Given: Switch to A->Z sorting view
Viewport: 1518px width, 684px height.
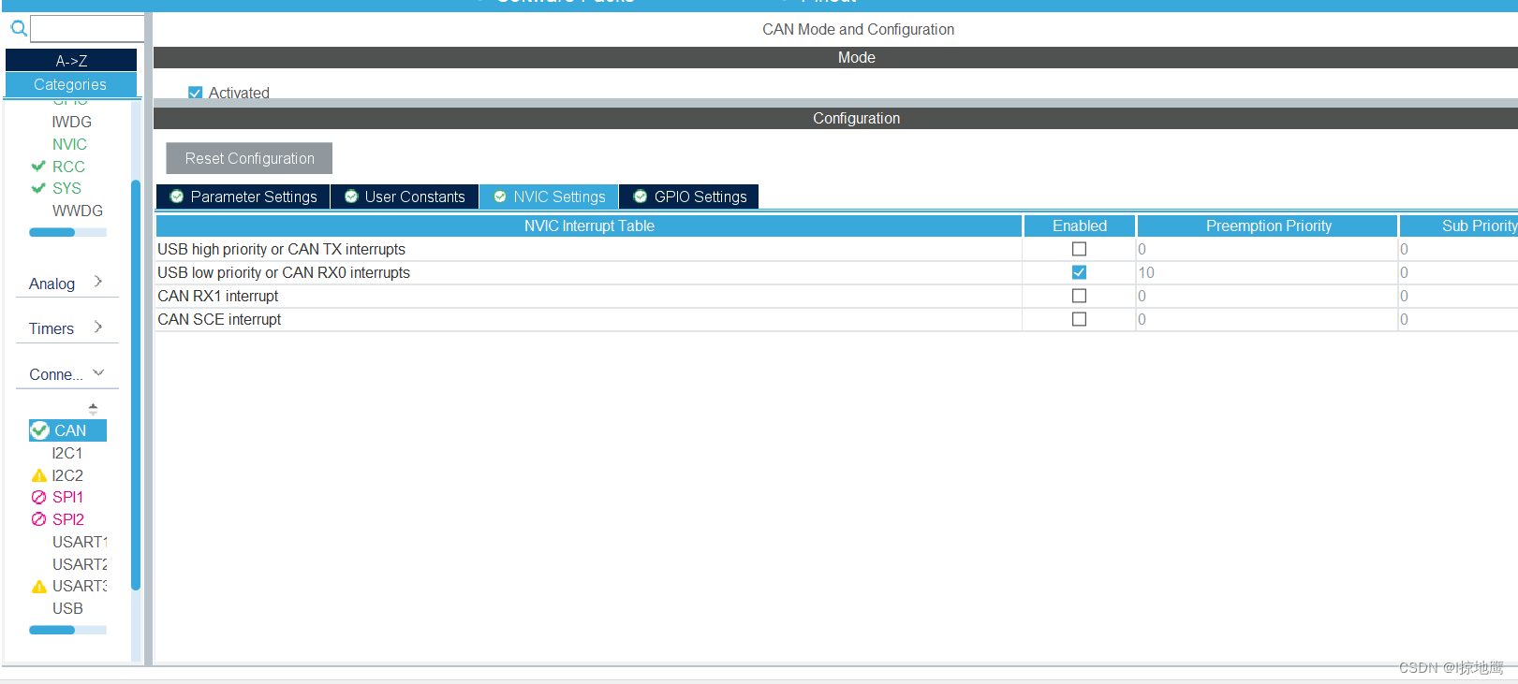Looking at the screenshot, I should pyautogui.click(x=71, y=61).
